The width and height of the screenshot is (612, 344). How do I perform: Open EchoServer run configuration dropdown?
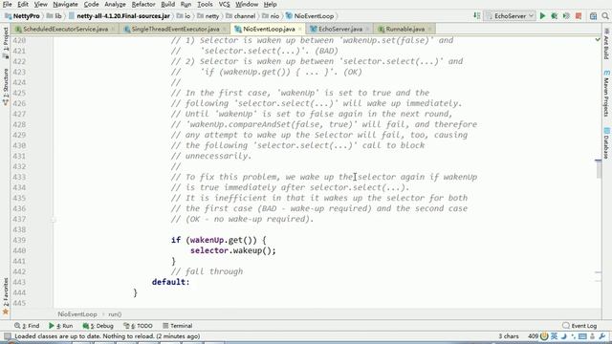click(x=510, y=16)
